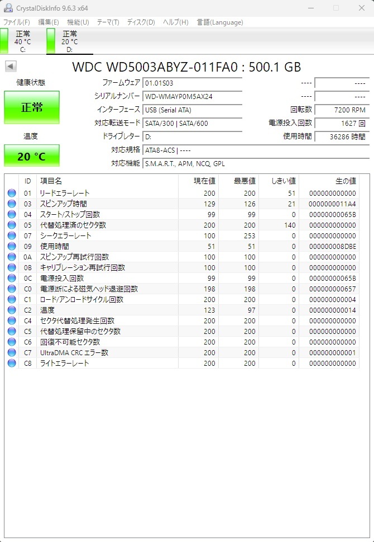Image resolution: width=374 pixels, height=542 pixels.
Task: Click raw value 000000000657 in row C0
Action: pos(332,289)
